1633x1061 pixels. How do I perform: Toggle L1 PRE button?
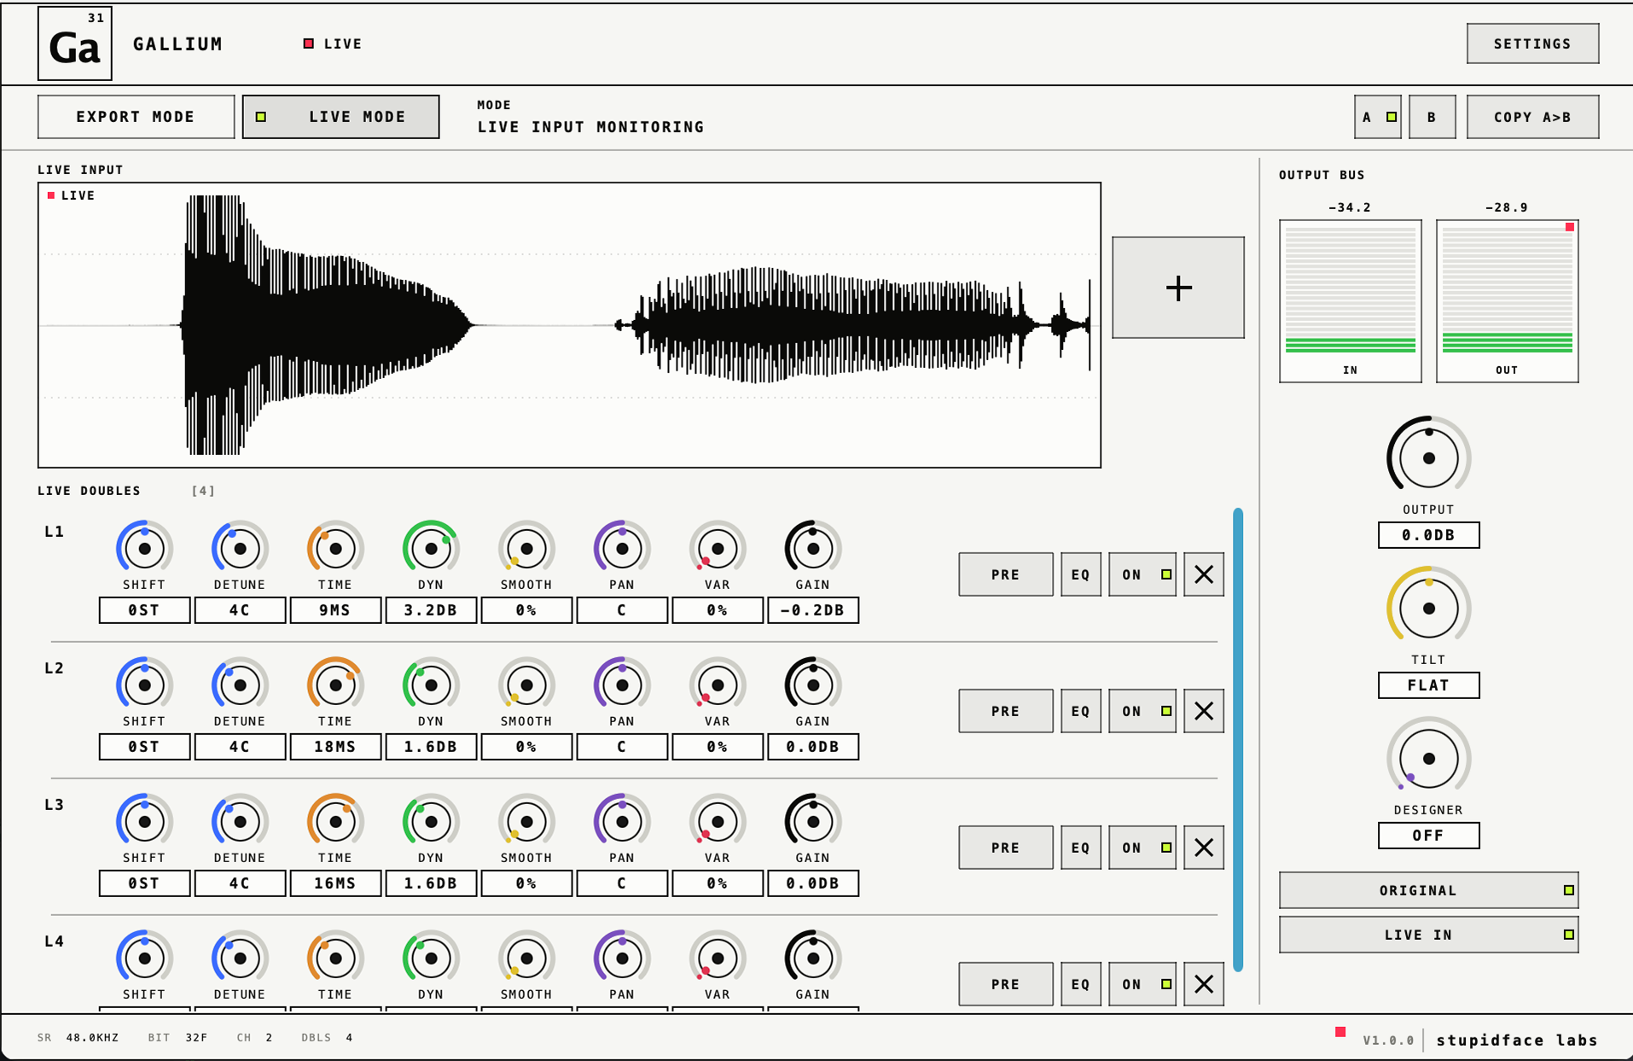click(1006, 574)
